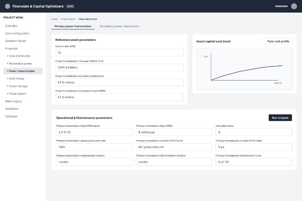Click the Run analysis button
Viewport: 302px width, 201px height.
tap(280, 118)
